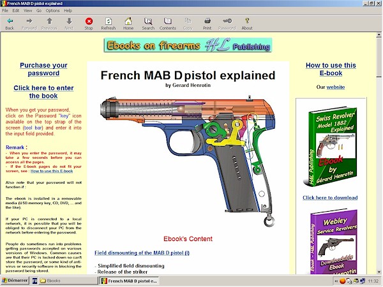
Task: Click the orange system tray icon
Action: point(342,281)
